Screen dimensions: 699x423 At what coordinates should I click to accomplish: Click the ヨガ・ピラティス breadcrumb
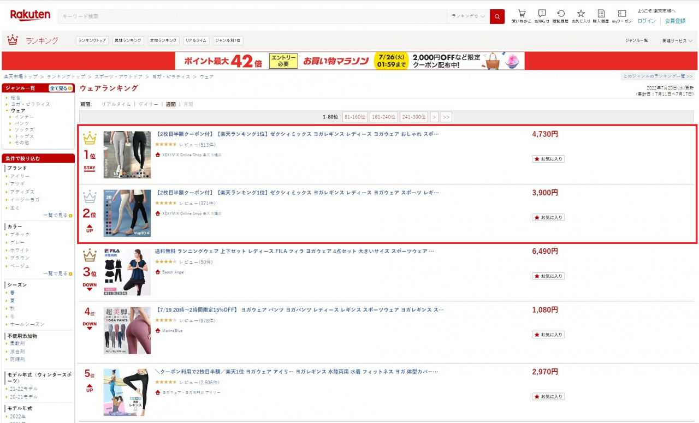171,76
